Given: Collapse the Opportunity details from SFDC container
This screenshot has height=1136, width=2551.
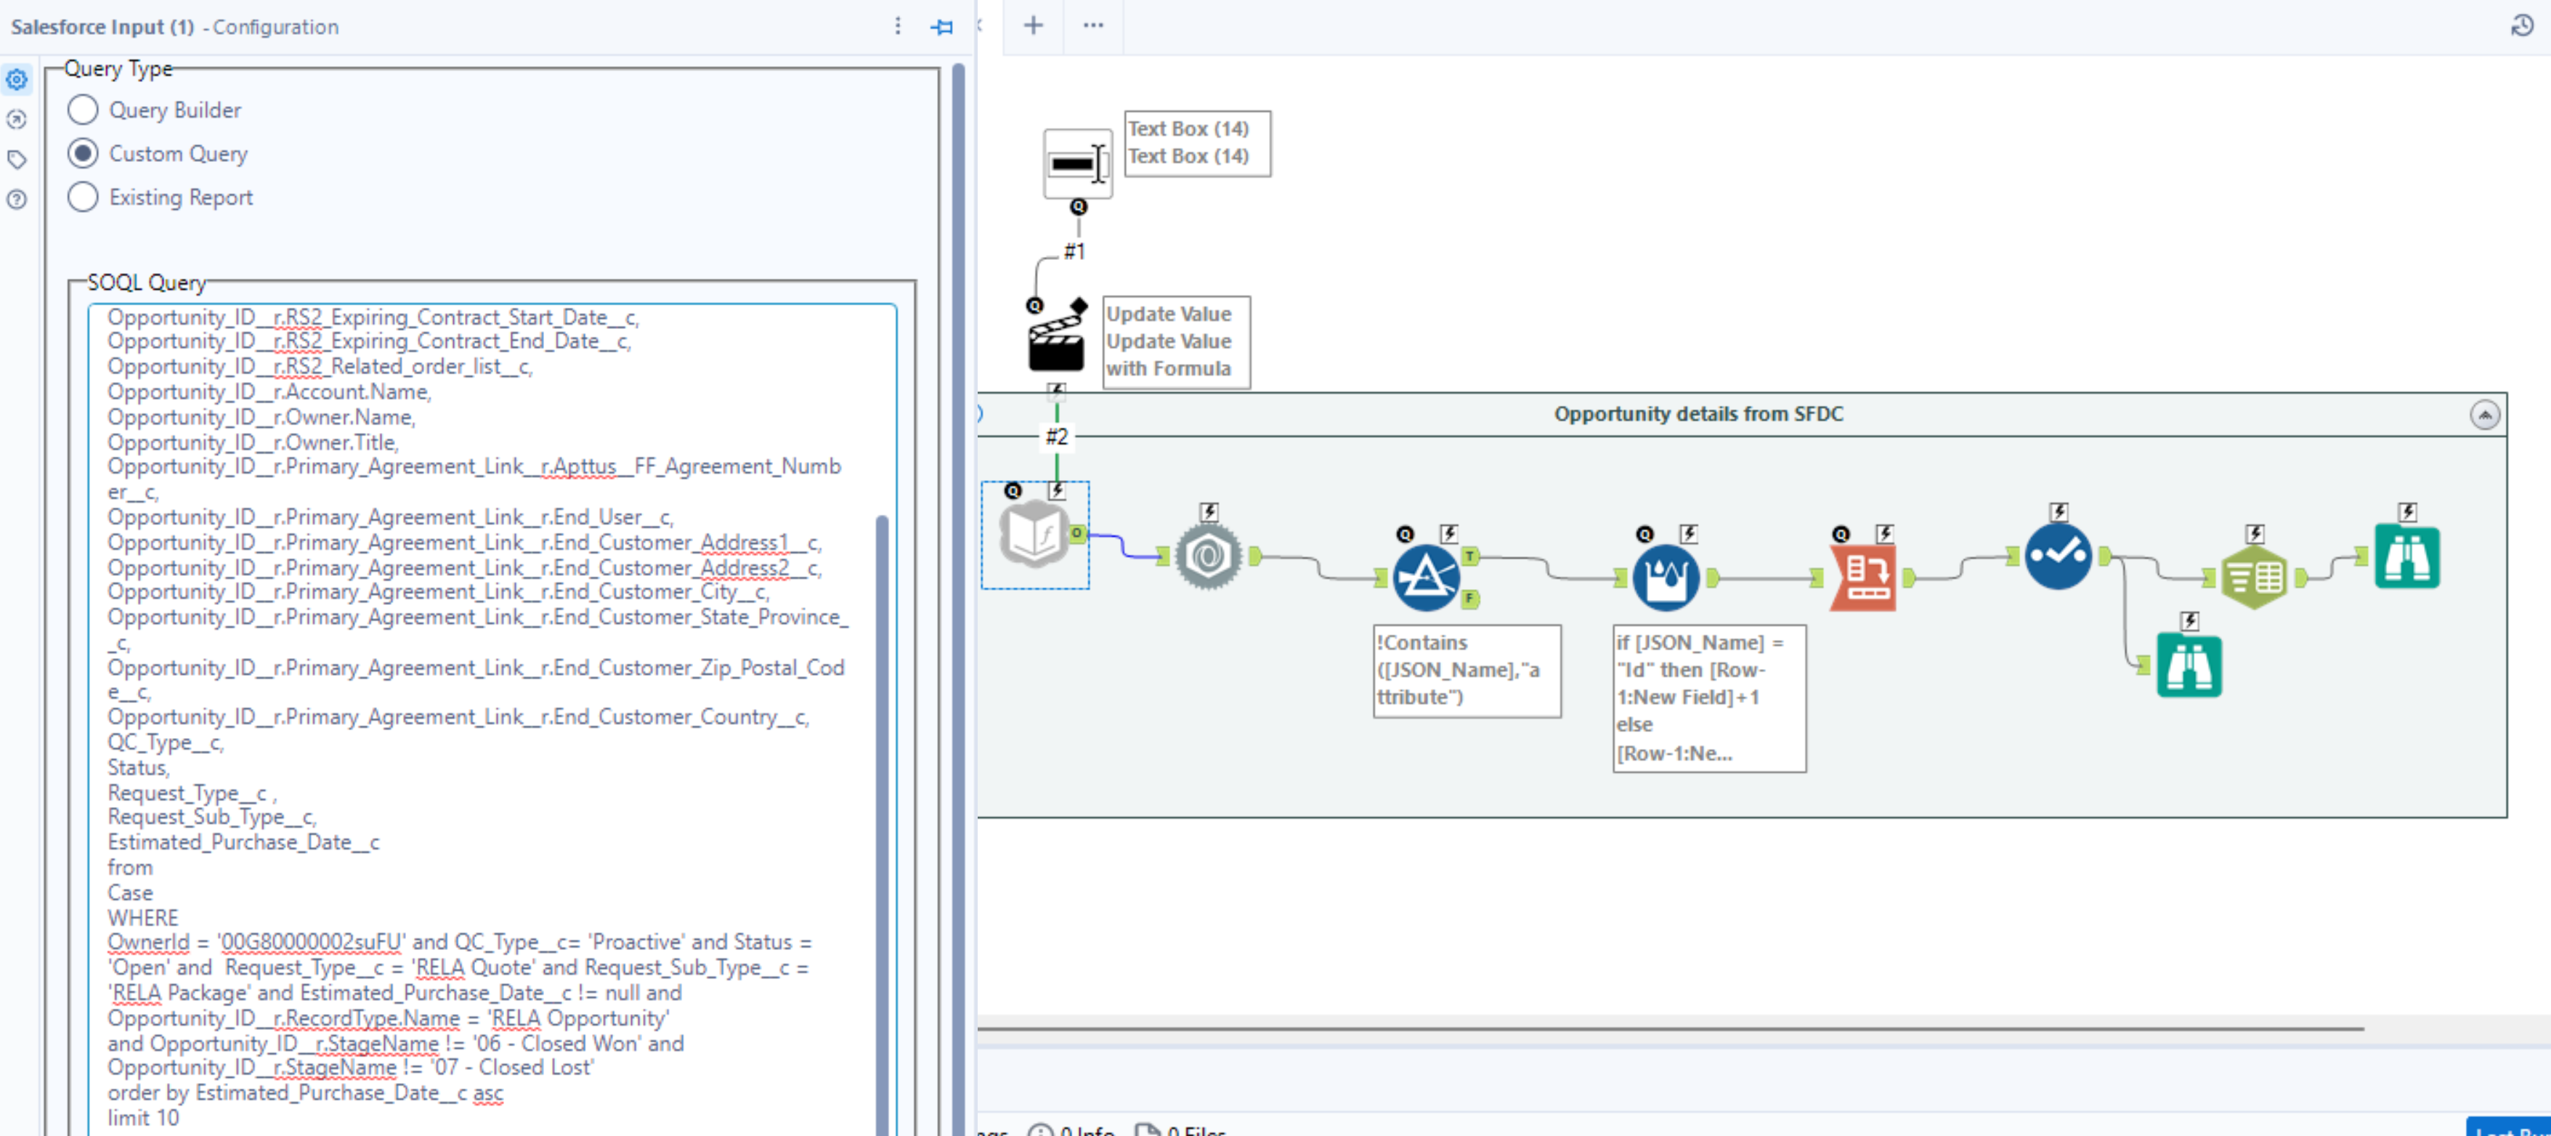Looking at the screenshot, I should point(2483,414).
